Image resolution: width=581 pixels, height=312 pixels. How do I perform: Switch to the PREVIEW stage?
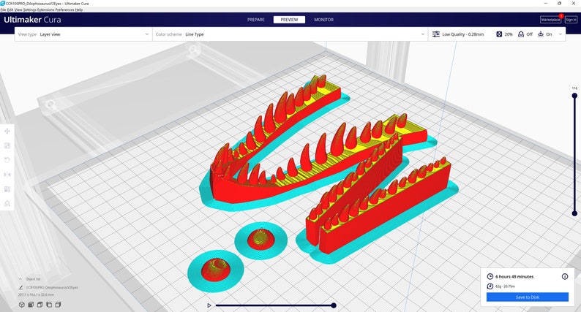point(289,20)
